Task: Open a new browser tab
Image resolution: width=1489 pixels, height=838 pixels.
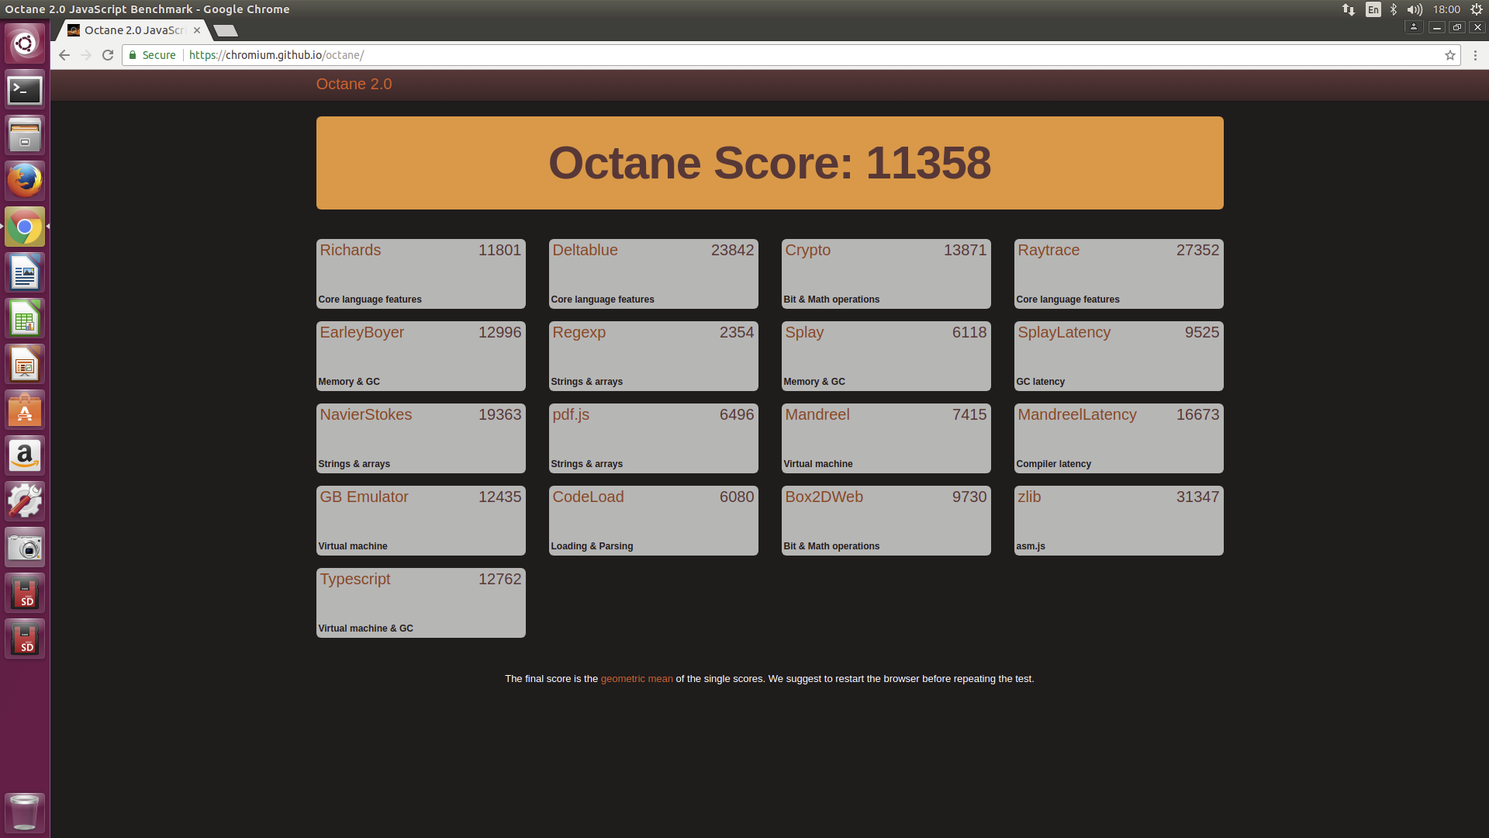Action: click(x=226, y=30)
